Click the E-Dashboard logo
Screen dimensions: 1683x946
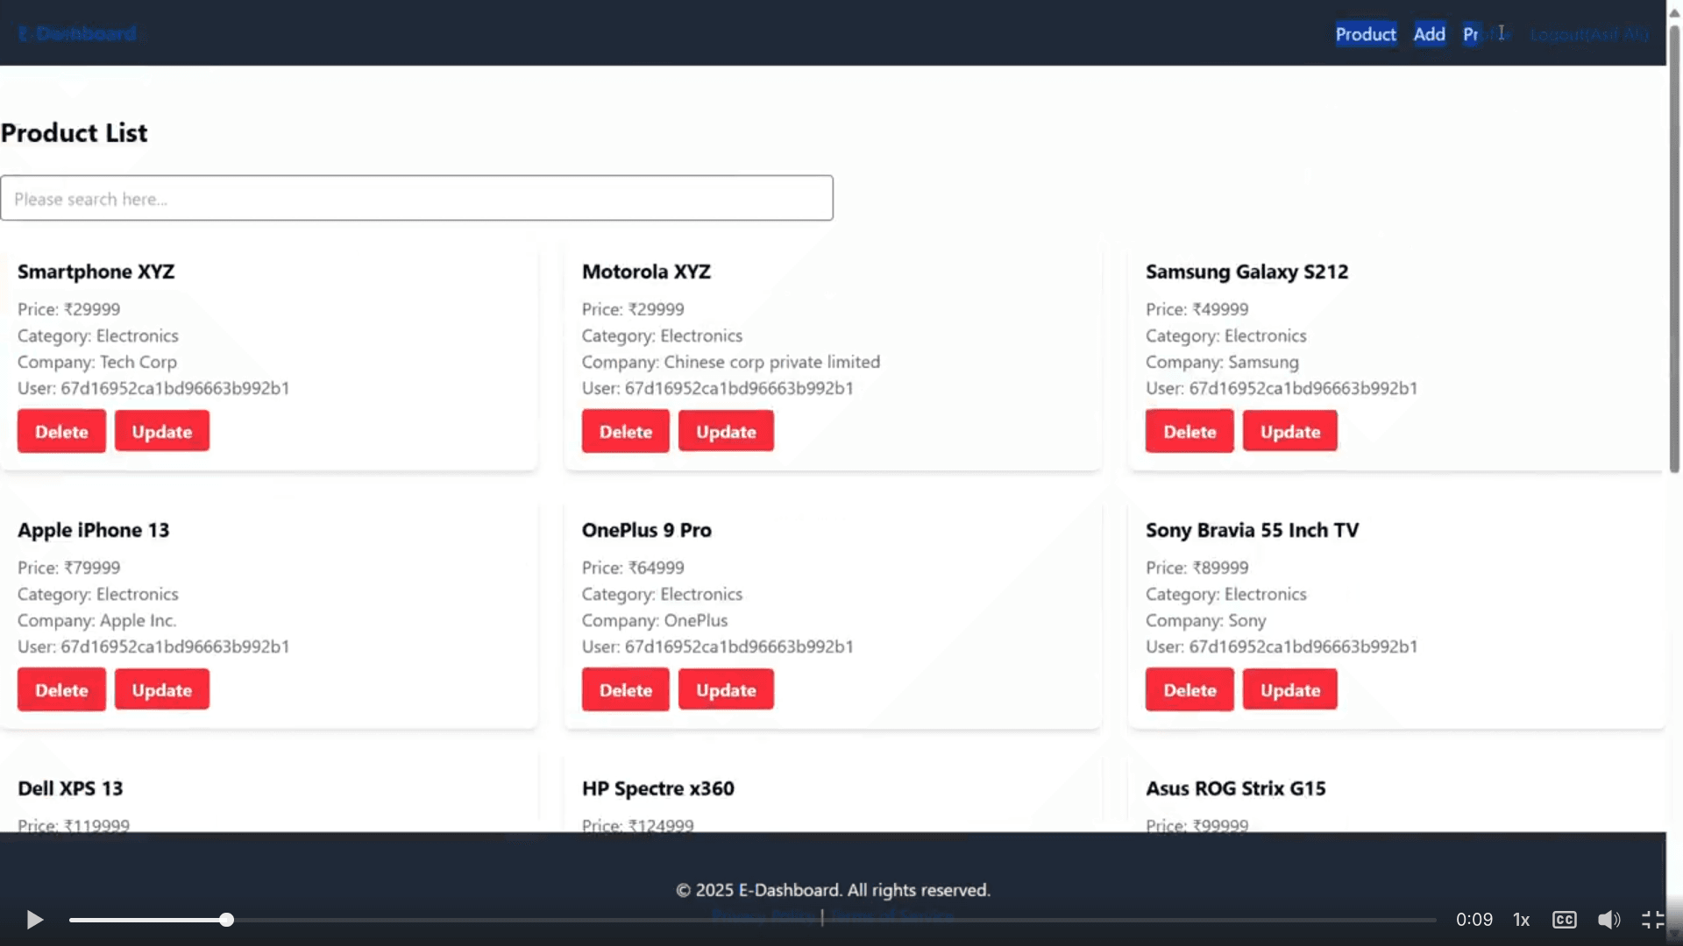pyautogui.click(x=77, y=33)
